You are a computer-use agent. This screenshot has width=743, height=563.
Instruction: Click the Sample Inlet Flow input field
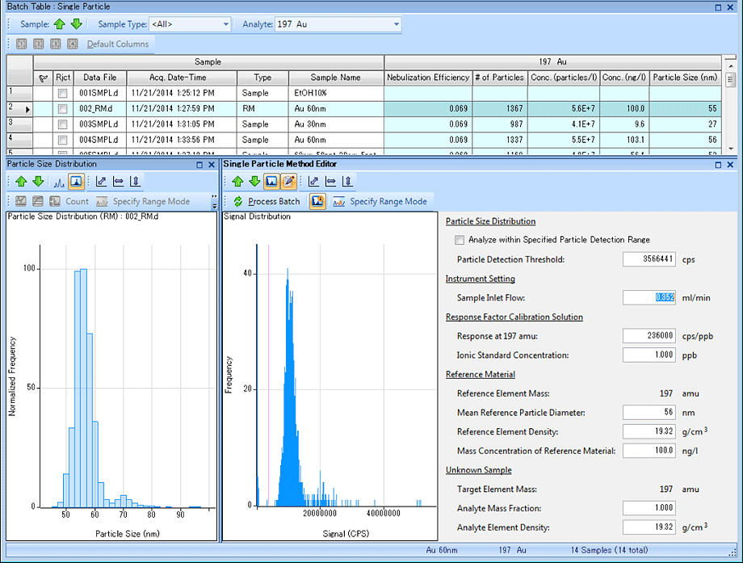649,297
